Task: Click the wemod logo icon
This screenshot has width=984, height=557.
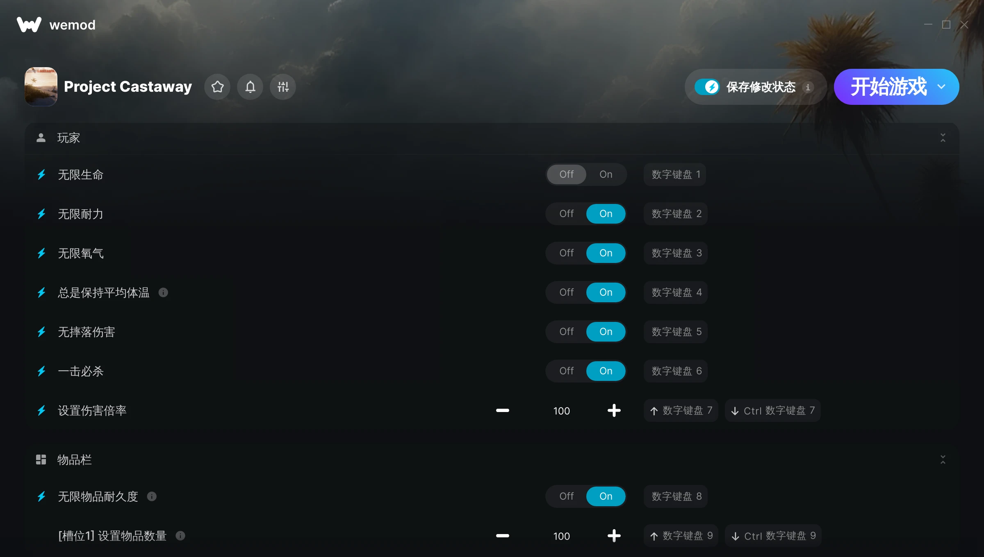Action: (29, 25)
